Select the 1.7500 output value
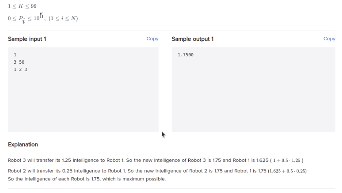Screen dimensions: 342x193 [x=185, y=55]
